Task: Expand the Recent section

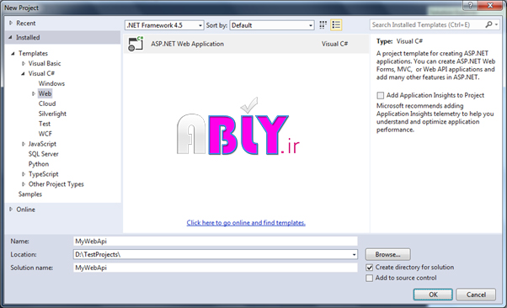Action: pyautogui.click(x=11, y=23)
